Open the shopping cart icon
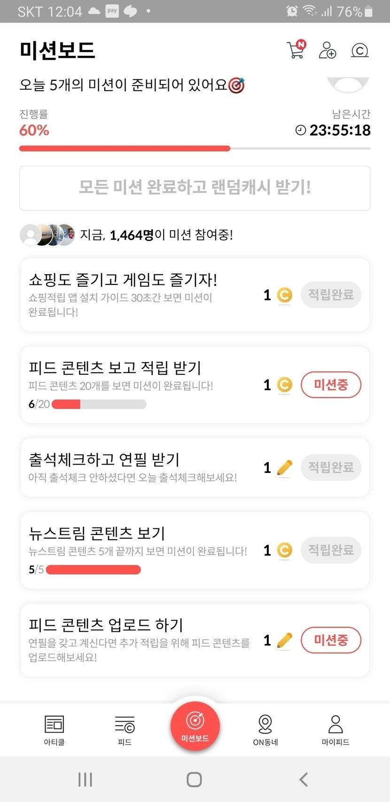Viewport: 390px width, 802px height. tap(296, 49)
